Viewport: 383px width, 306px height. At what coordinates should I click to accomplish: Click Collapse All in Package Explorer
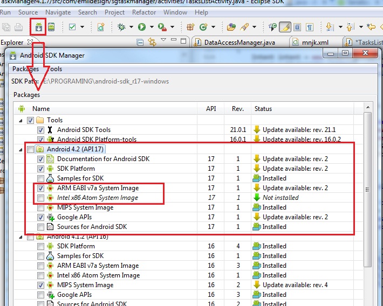(140, 43)
